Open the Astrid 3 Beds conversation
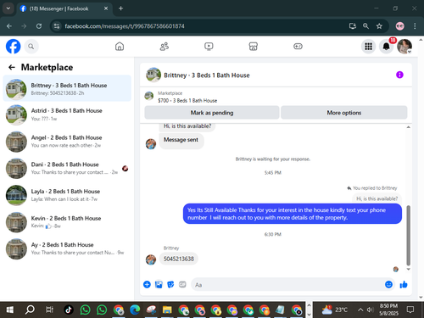Viewport: 424px width, 318px height. 67,114
